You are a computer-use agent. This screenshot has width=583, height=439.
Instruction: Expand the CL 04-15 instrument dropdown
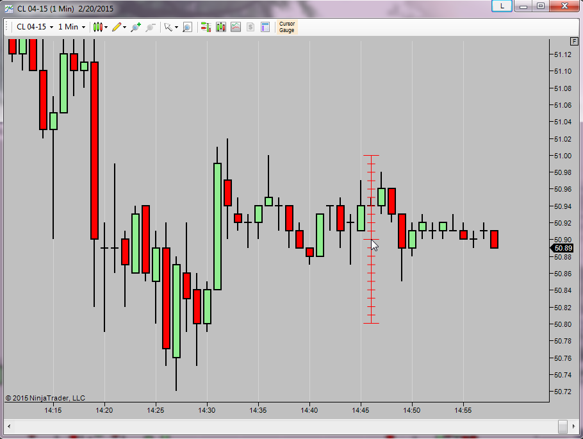[x=51, y=27]
